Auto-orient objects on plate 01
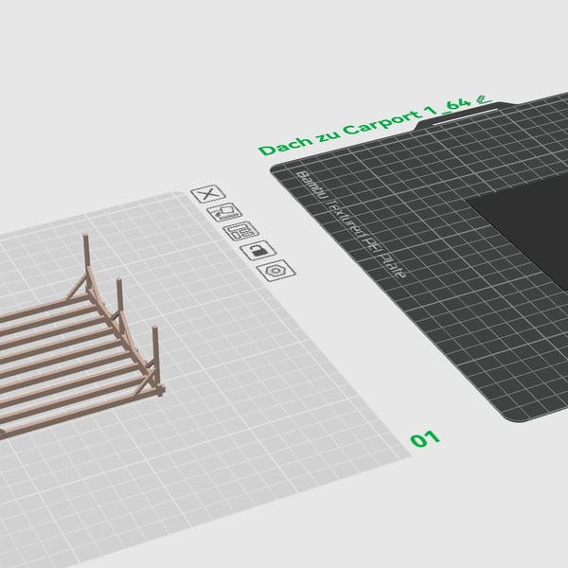Viewport: 568px width, 568px height. coord(224,212)
